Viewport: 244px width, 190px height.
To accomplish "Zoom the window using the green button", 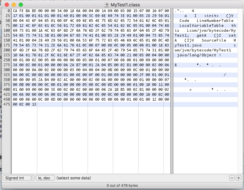I will point(21,5).
